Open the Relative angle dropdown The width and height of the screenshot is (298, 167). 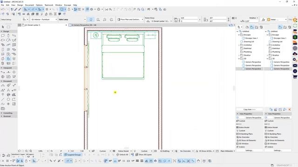click(253, 18)
